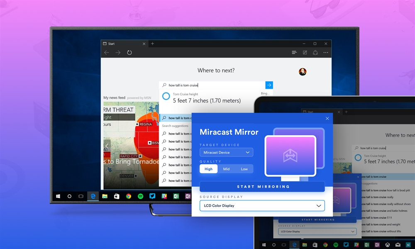
Task: Collapse the news feed with the left chevron
Action: 107,146
